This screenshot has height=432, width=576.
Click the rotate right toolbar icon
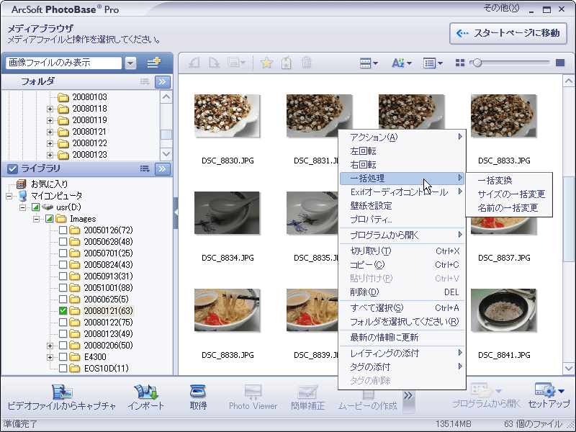[214, 63]
